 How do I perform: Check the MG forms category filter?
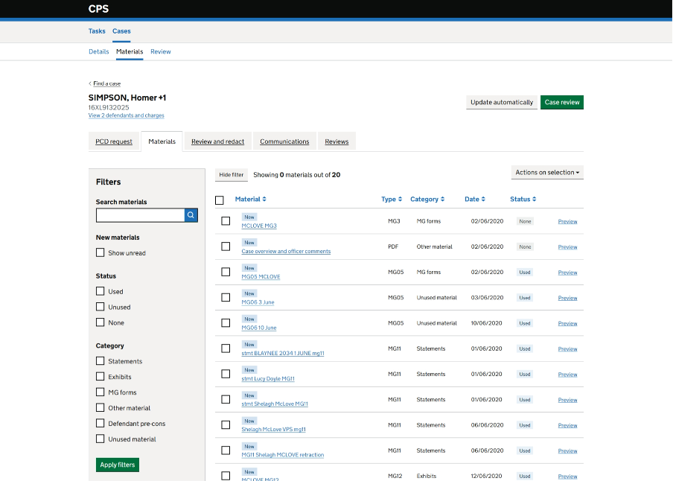point(101,392)
